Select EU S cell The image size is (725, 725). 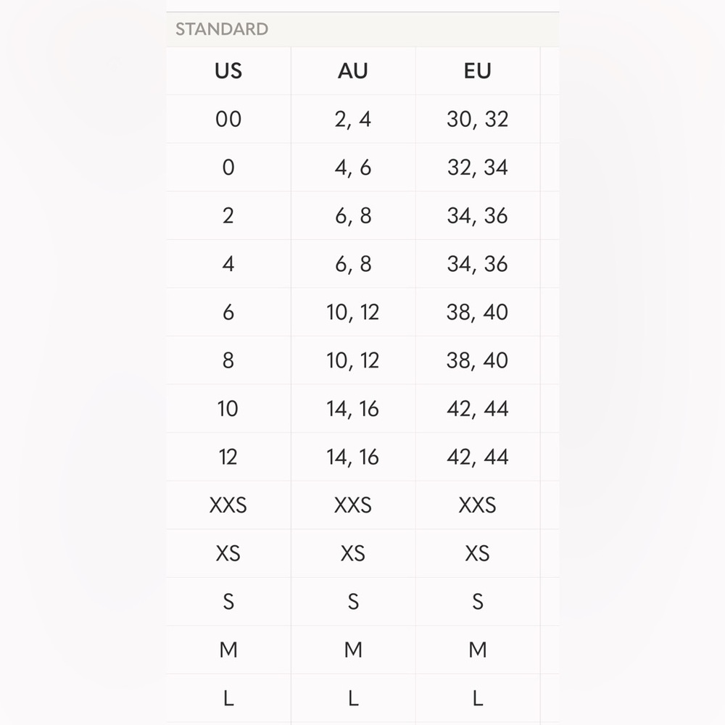[478, 602]
